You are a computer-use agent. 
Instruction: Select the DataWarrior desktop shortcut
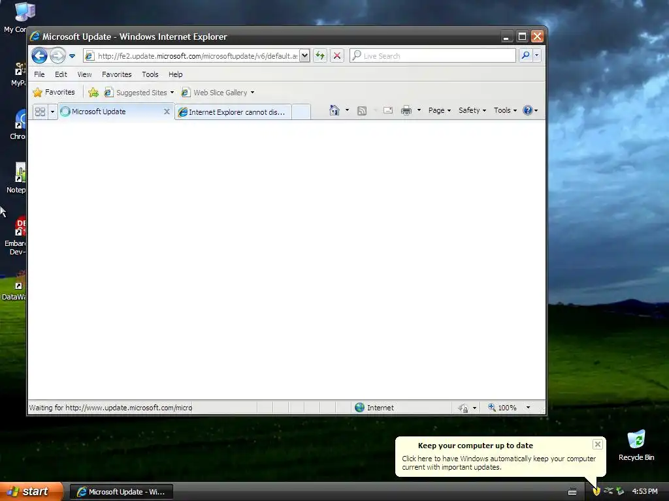point(14,286)
